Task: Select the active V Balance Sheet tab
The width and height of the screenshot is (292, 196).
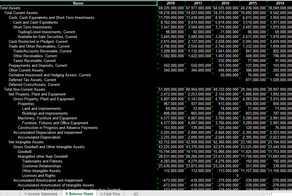Action: [79, 194]
